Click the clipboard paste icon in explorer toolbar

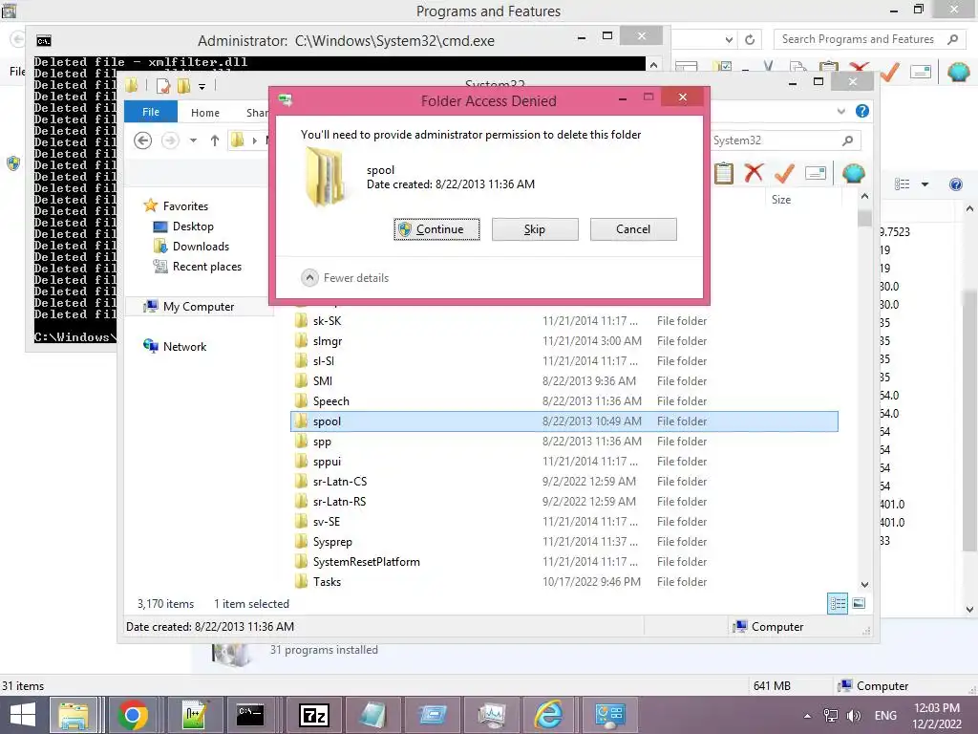(724, 173)
